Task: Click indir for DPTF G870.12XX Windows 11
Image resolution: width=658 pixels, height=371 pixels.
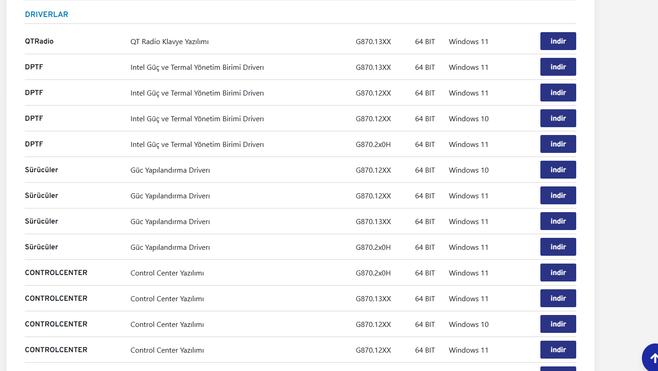Action: [x=558, y=93]
